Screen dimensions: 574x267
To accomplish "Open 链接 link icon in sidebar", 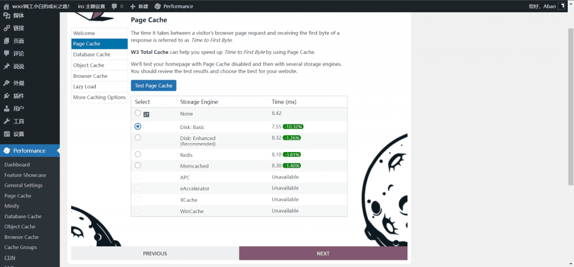I will click(x=7, y=28).
